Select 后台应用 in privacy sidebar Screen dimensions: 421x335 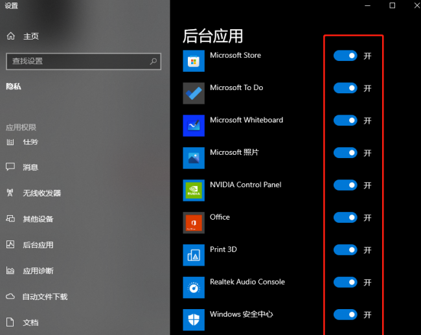[38, 245]
